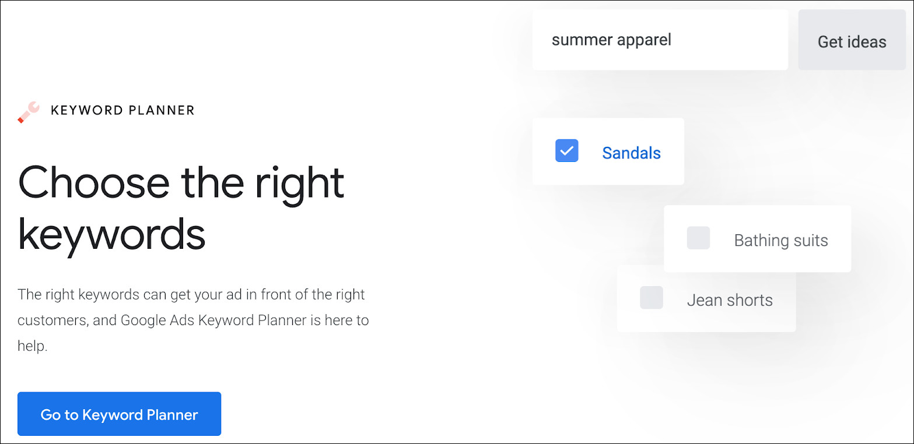
Task: Click the KEYWORD PLANNER header label
Action: (x=122, y=110)
